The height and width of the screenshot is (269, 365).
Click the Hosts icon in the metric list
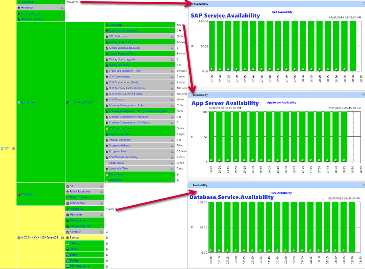pos(68,248)
